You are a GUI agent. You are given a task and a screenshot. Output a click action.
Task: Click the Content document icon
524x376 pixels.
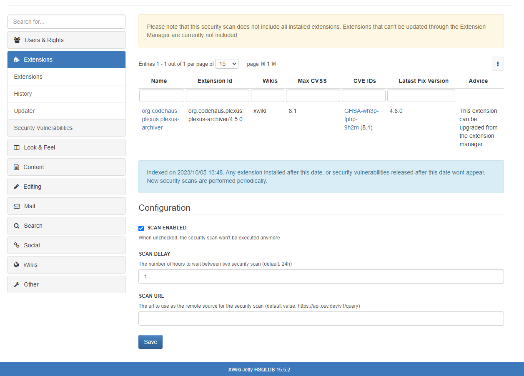tap(16, 167)
